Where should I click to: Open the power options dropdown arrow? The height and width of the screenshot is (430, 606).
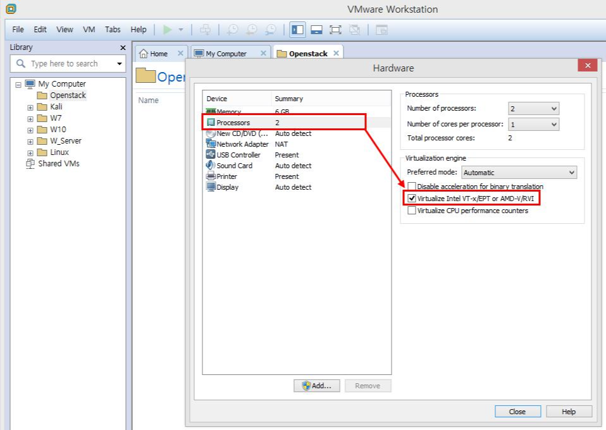(x=180, y=30)
